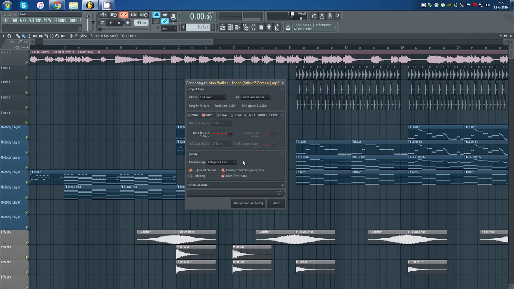Collapse the Quality section

click(282, 154)
